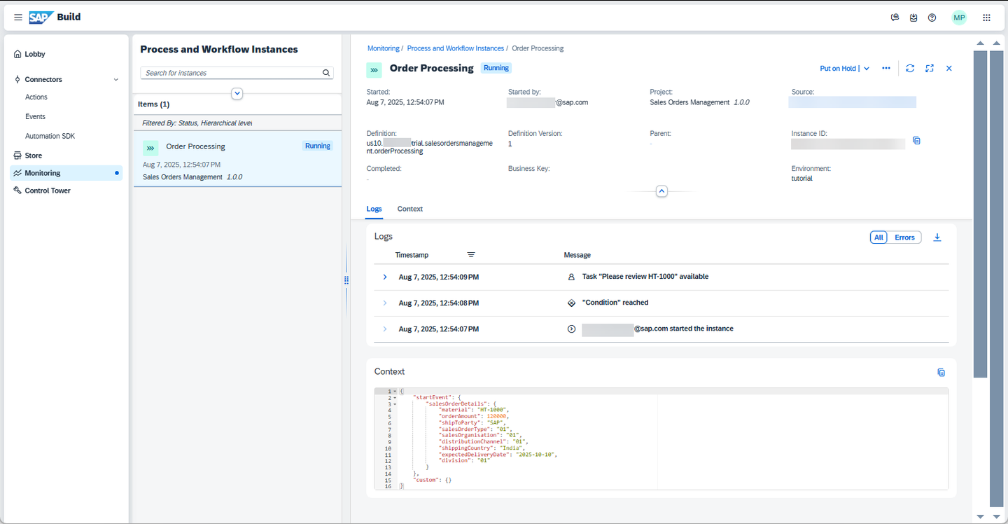Image resolution: width=1008 pixels, height=524 pixels.
Task: Click the Control Tower wrench icon
Action: tap(18, 191)
